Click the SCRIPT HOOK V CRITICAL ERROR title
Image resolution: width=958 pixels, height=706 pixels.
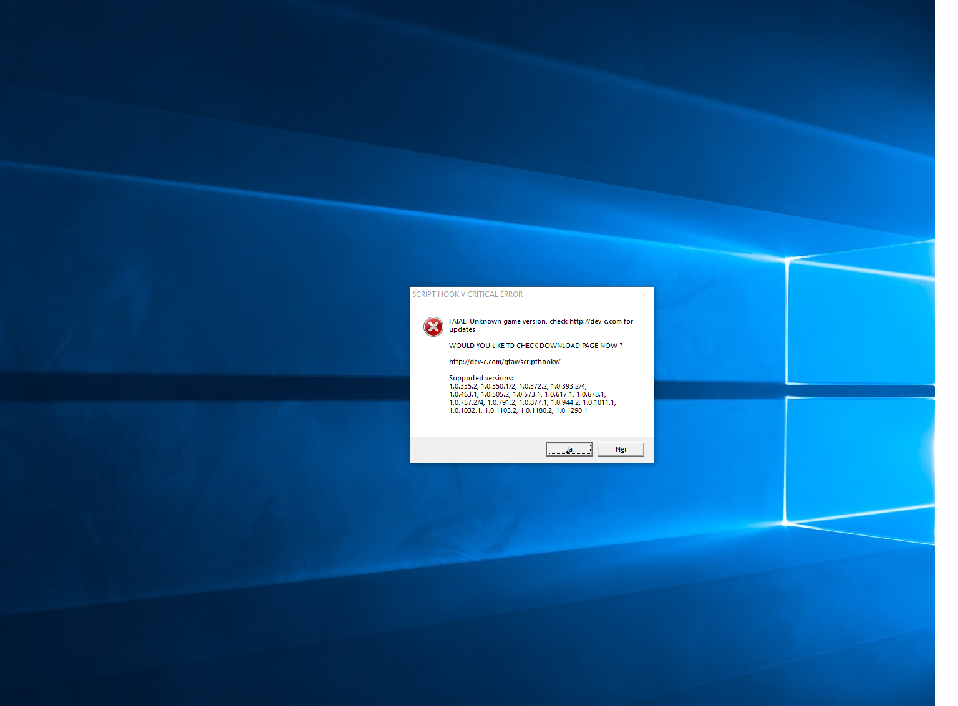467,294
